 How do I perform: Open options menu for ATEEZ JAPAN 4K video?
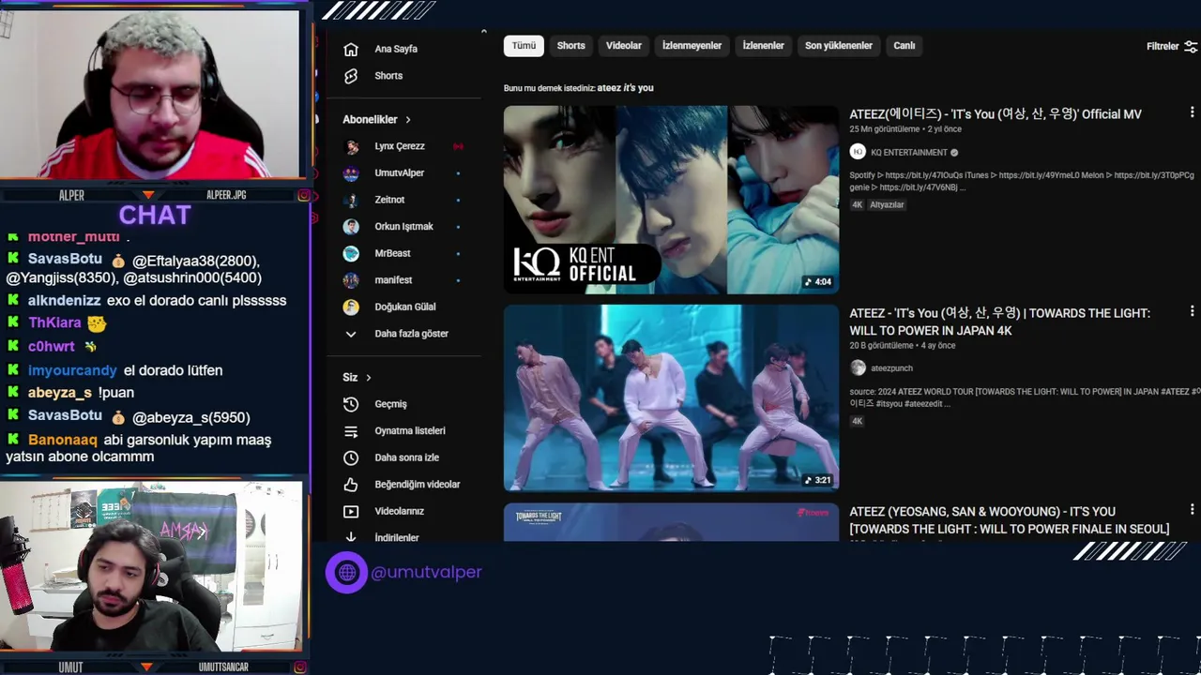[1192, 311]
